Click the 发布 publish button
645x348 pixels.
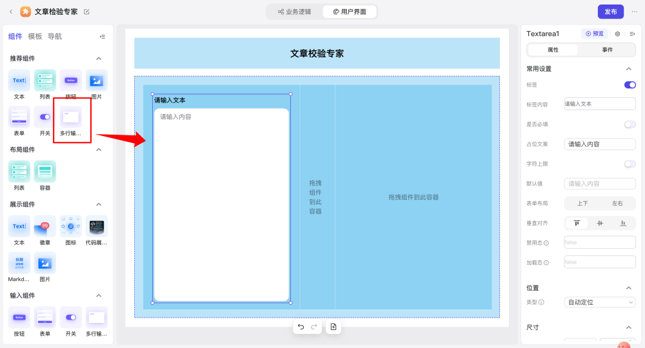[x=610, y=12]
